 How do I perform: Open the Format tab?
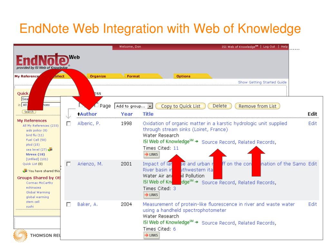(x=133, y=76)
